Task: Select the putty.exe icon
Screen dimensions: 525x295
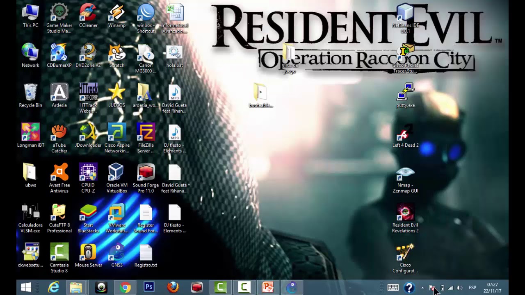Action: pyautogui.click(x=405, y=96)
